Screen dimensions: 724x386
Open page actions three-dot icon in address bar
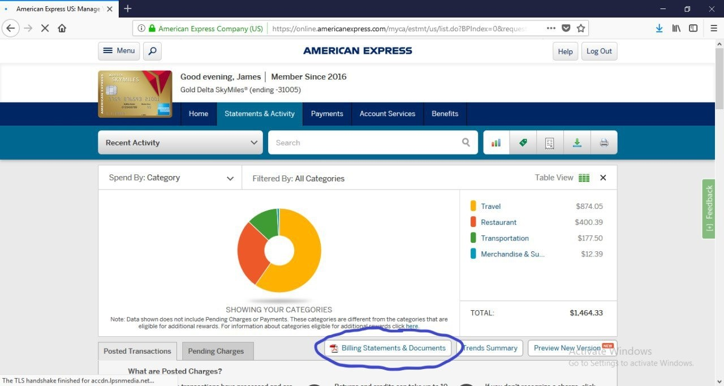[551, 28]
